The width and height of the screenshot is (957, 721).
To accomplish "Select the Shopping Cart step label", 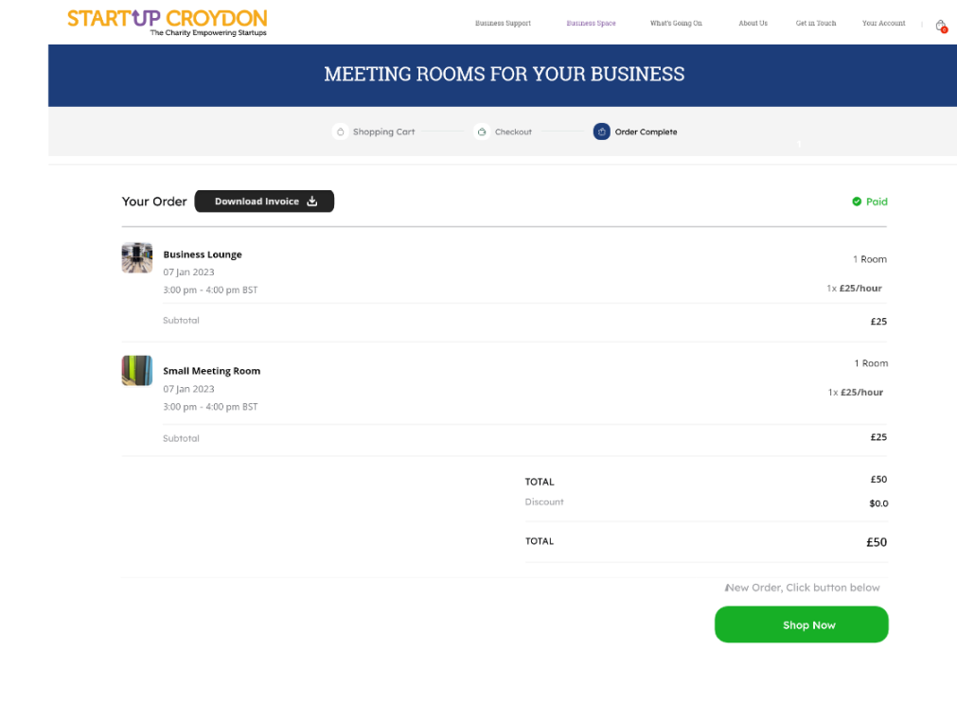I will pyautogui.click(x=384, y=132).
